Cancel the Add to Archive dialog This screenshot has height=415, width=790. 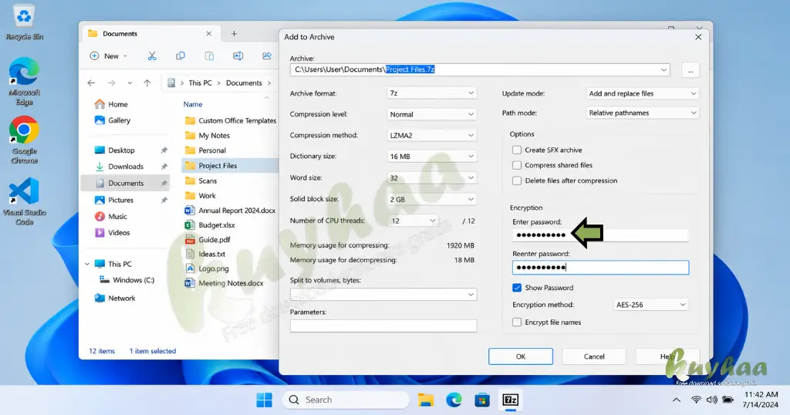click(x=594, y=356)
